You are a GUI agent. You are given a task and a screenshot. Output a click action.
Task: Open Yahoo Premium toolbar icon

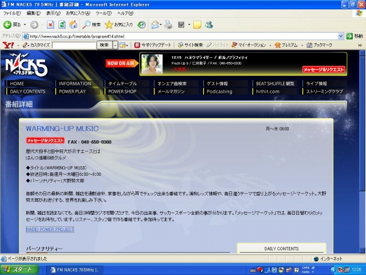pyautogui.click(x=277, y=45)
